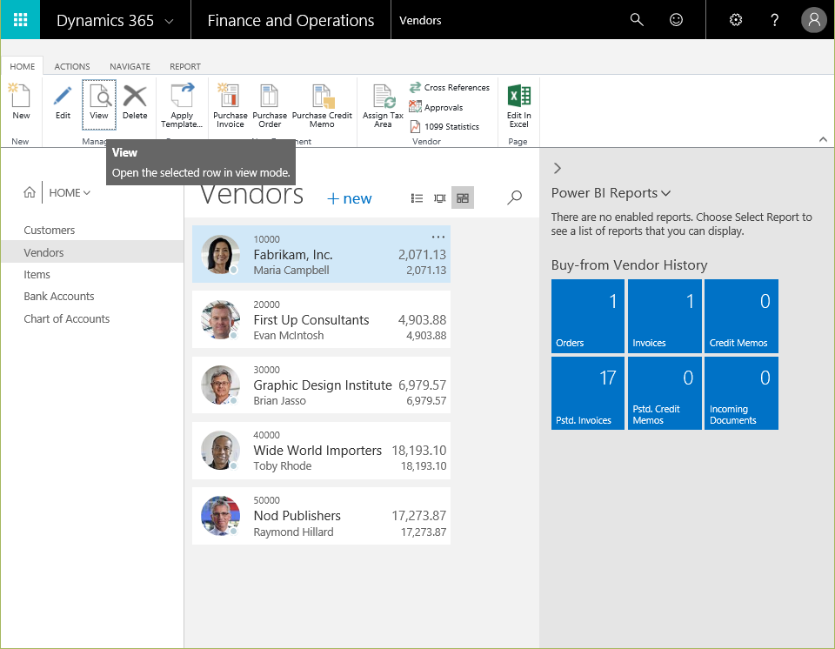This screenshot has height=649, width=835.
Task: Switch to list view layout
Action: pos(417,198)
